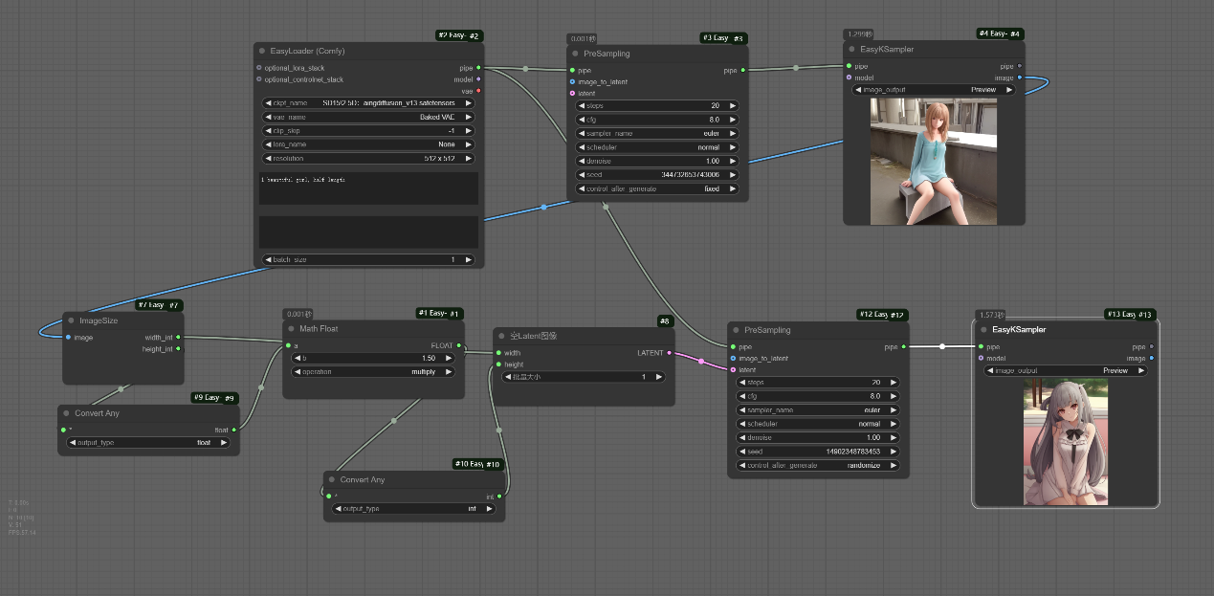Click the EasyLoader vae output port

pos(478,91)
